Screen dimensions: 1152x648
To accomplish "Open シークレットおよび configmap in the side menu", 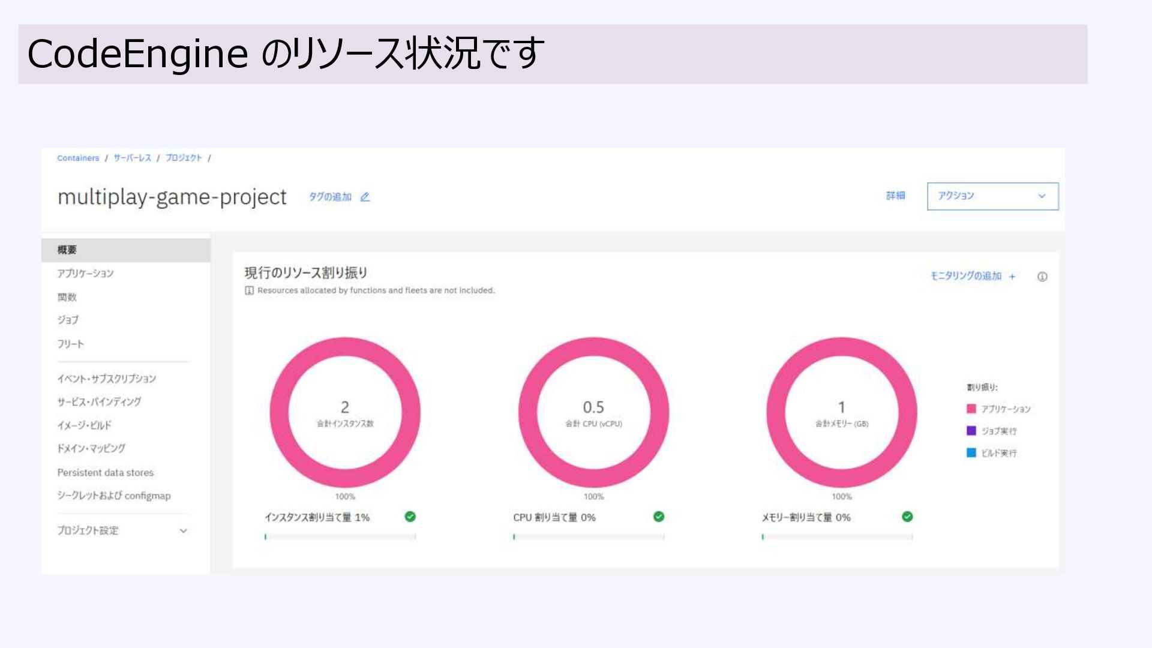I will pos(114,496).
